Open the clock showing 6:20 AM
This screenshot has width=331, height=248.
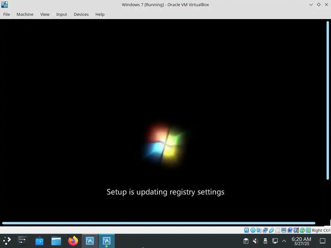302,241
